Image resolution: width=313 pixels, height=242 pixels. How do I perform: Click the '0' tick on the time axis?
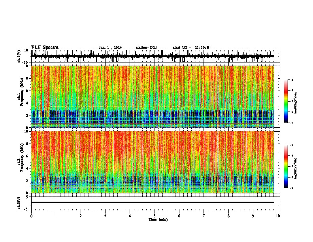(31, 216)
